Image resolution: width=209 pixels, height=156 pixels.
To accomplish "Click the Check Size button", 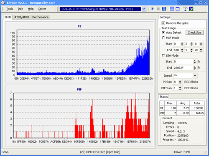I will point(194,33).
